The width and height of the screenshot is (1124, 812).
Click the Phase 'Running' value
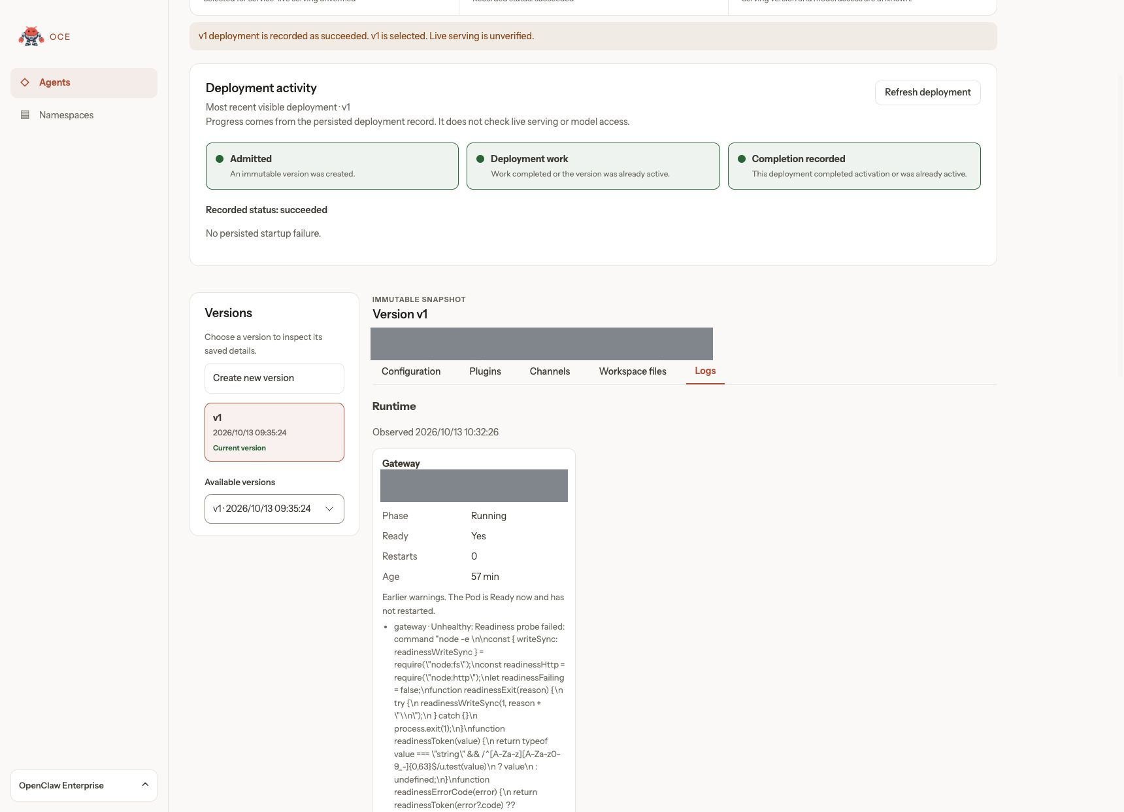pyautogui.click(x=489, y=516)
